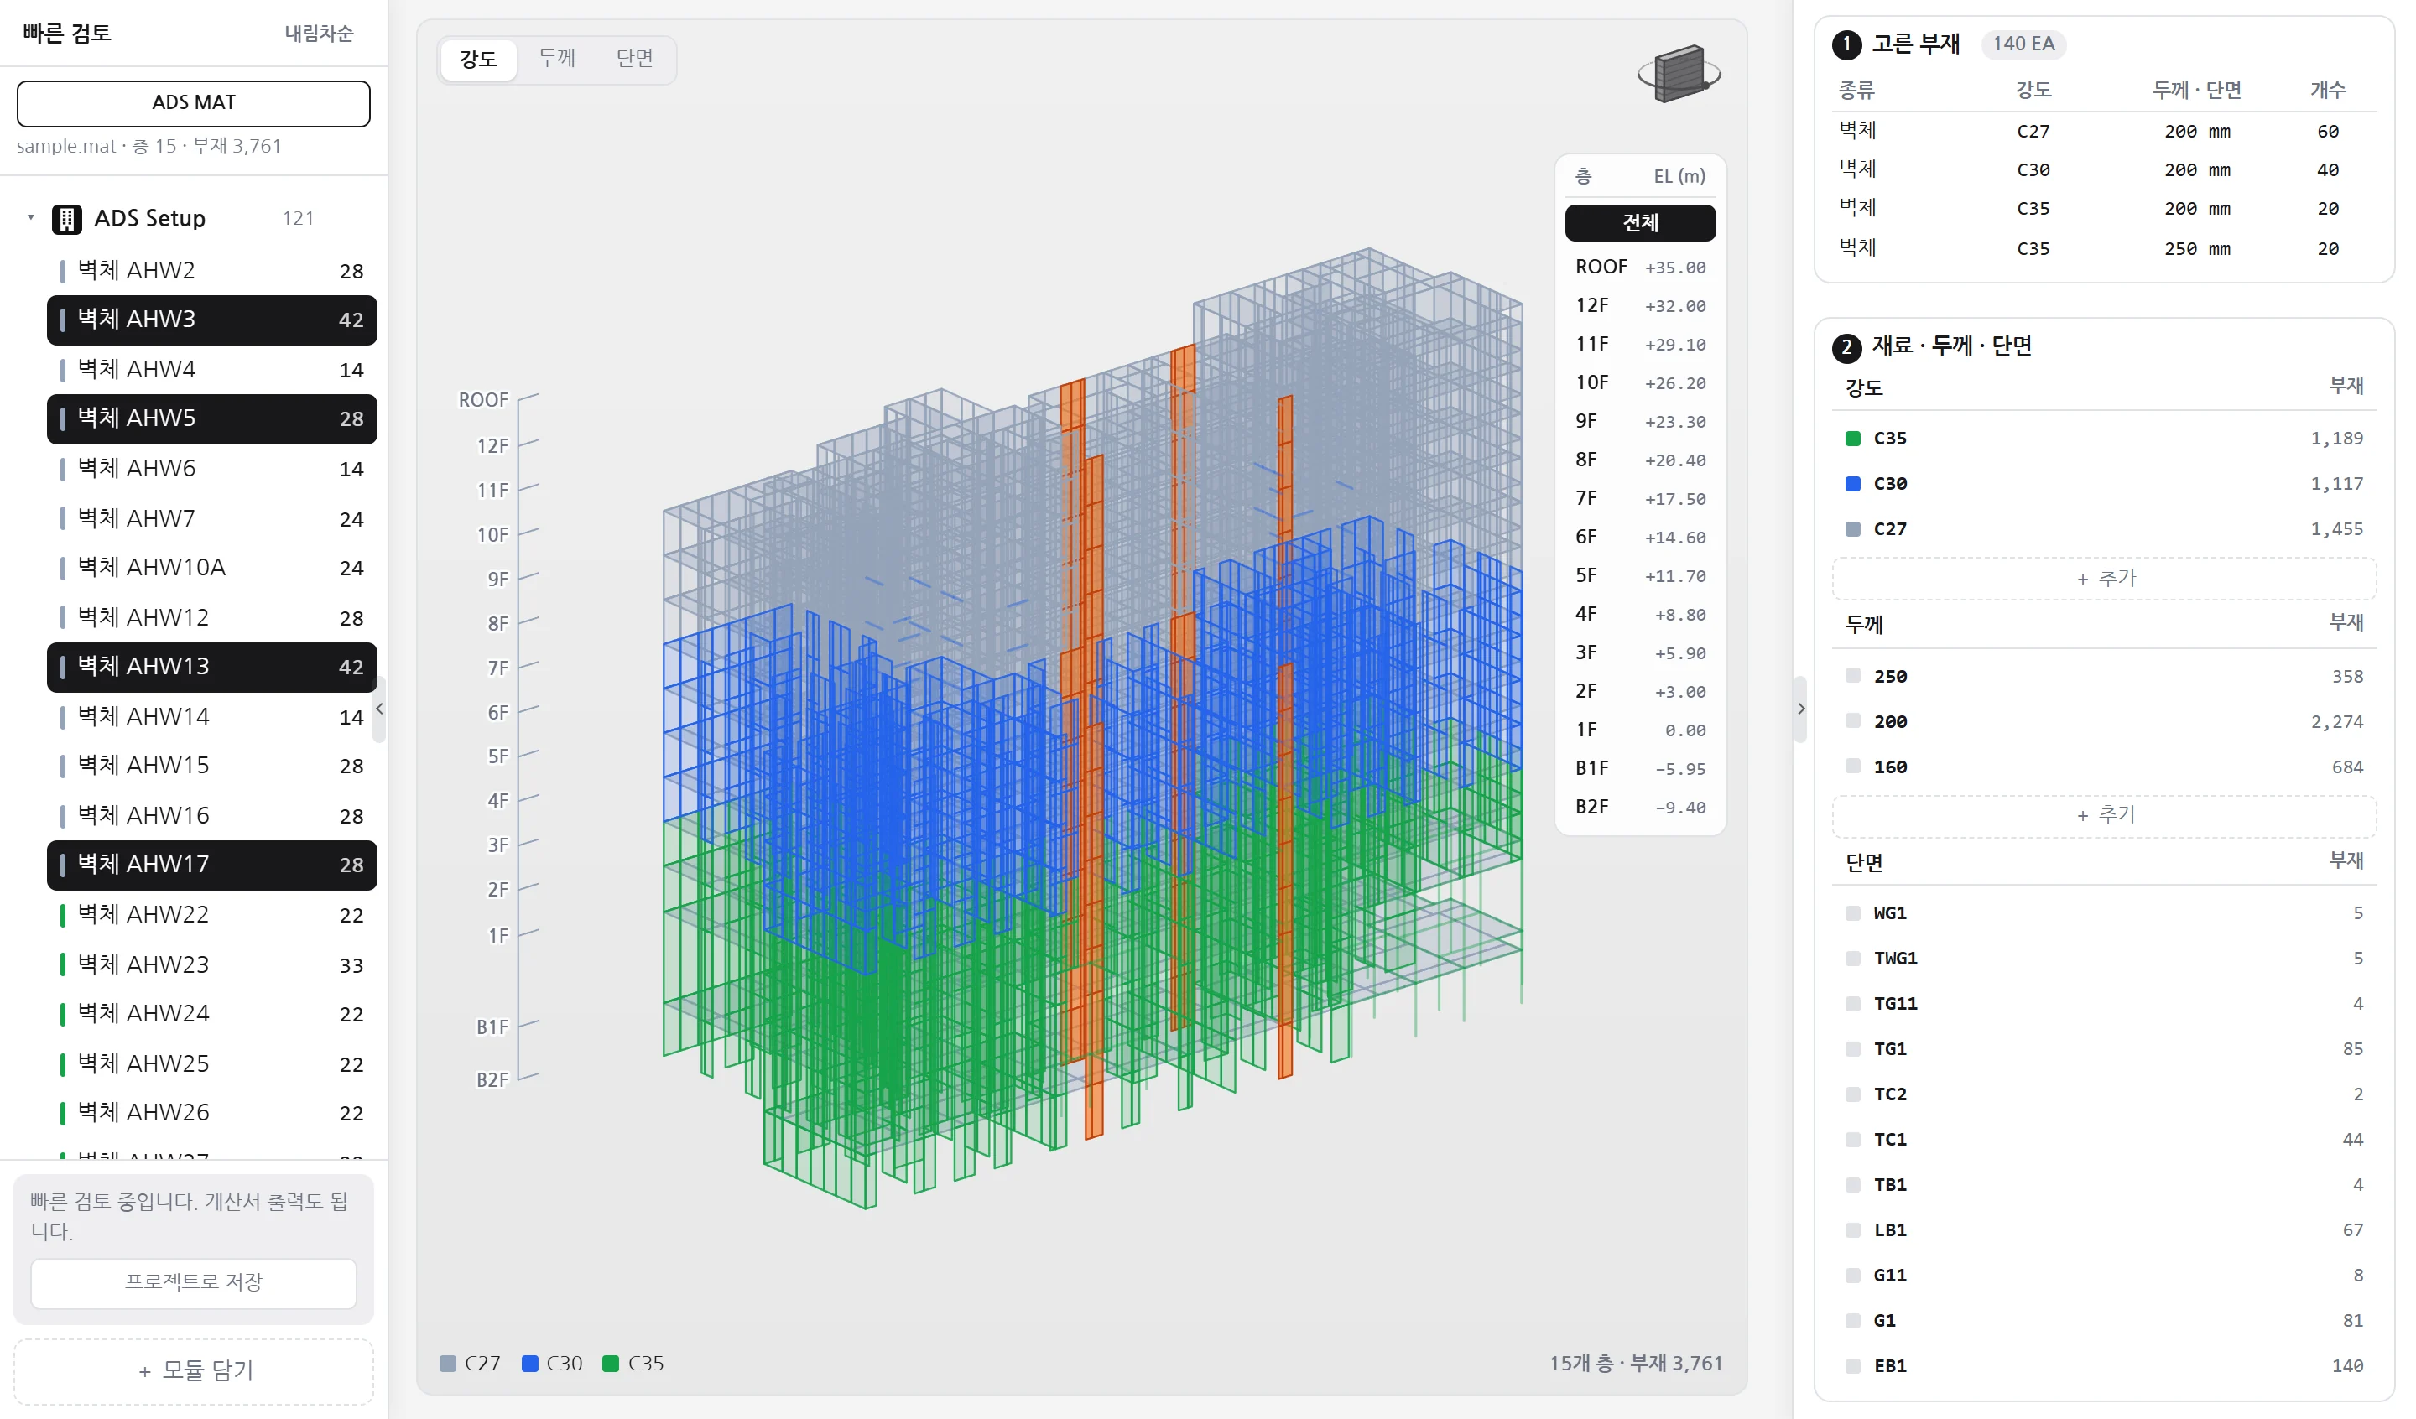
Task: Click the ADS Setup building icon
Action: tap(66, 219)
